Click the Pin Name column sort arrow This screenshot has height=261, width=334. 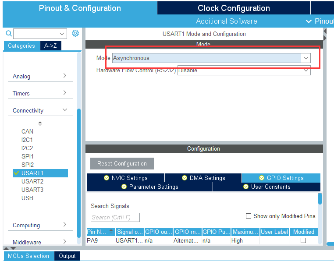point(111,231)
